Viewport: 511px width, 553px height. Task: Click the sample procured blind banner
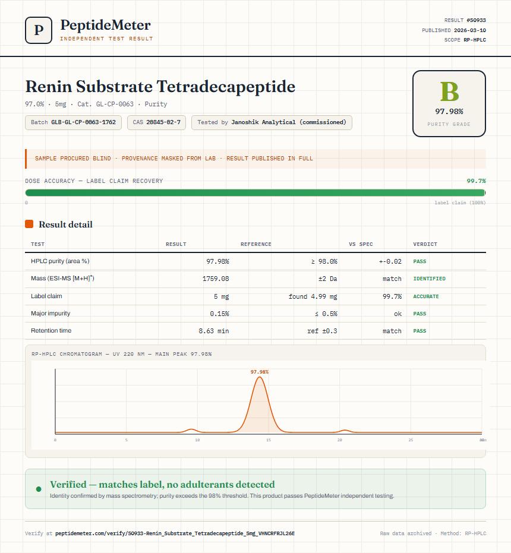pyautogui.click(x=255, y=159)
